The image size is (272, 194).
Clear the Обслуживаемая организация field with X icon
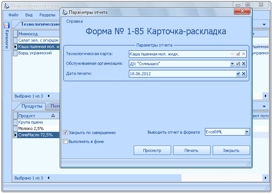(244, 64)
